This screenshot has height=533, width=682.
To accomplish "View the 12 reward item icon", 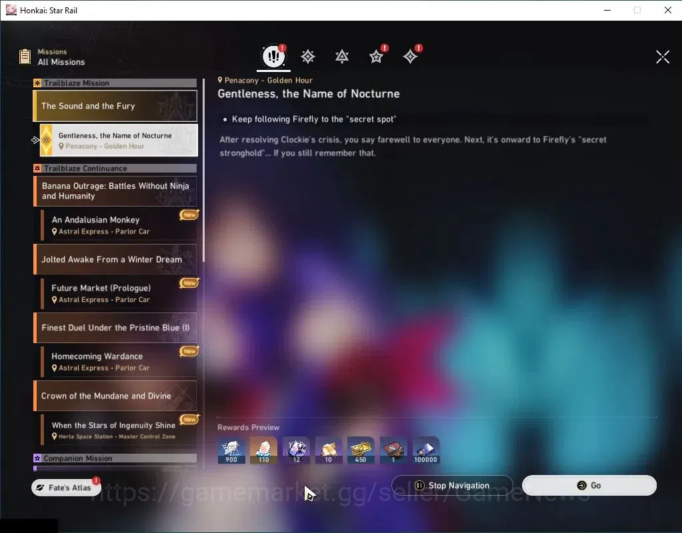I will coord(296,450).
